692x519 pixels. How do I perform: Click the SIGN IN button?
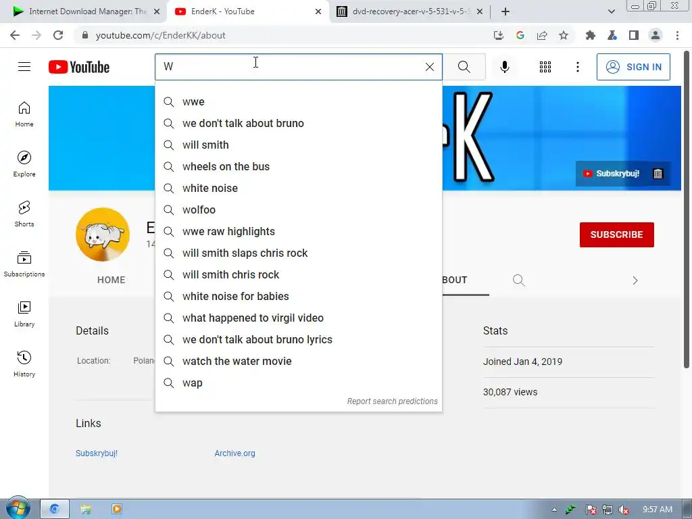coord(633,67)
